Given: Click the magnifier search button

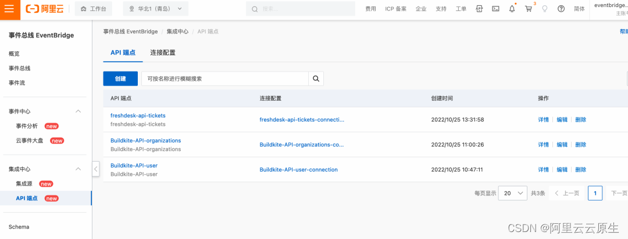Looking at the screenshot, I should [x=316, y=79].
